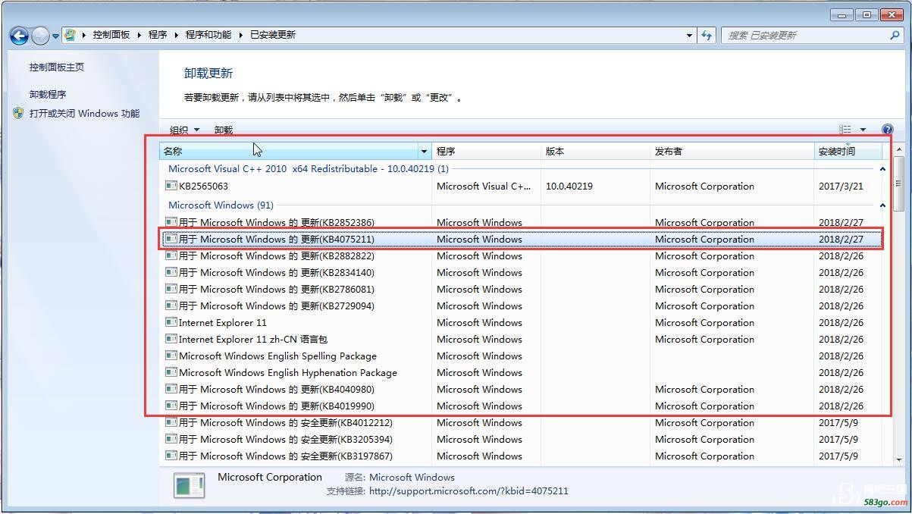Open the address bar history dropdown

click(x=689, y=35)
